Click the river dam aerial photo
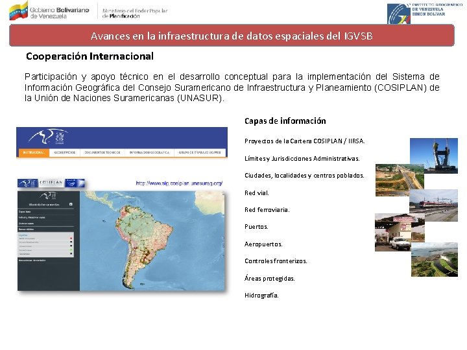Screen dimensions: 467x350 [x=434, y=259]
